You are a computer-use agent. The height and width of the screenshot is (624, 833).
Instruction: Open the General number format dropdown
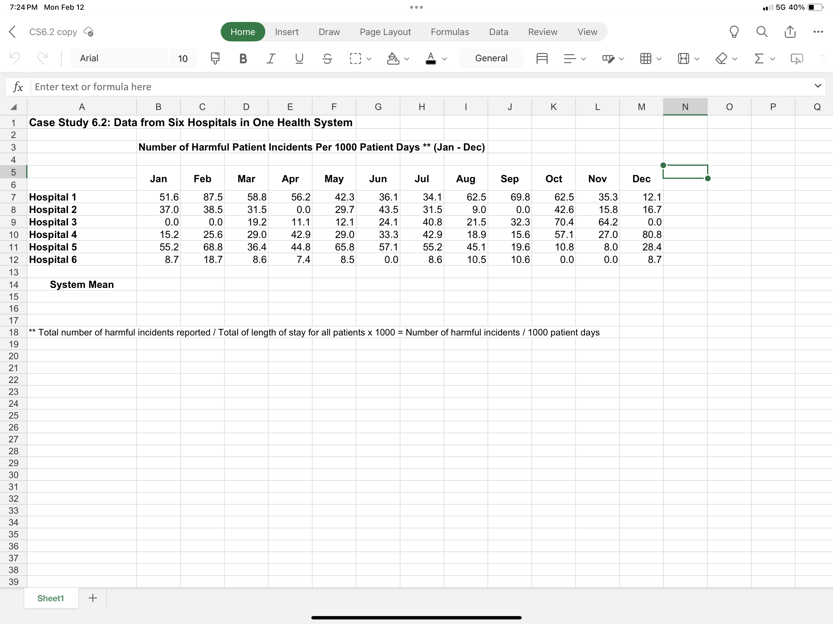tap(491, 58)
